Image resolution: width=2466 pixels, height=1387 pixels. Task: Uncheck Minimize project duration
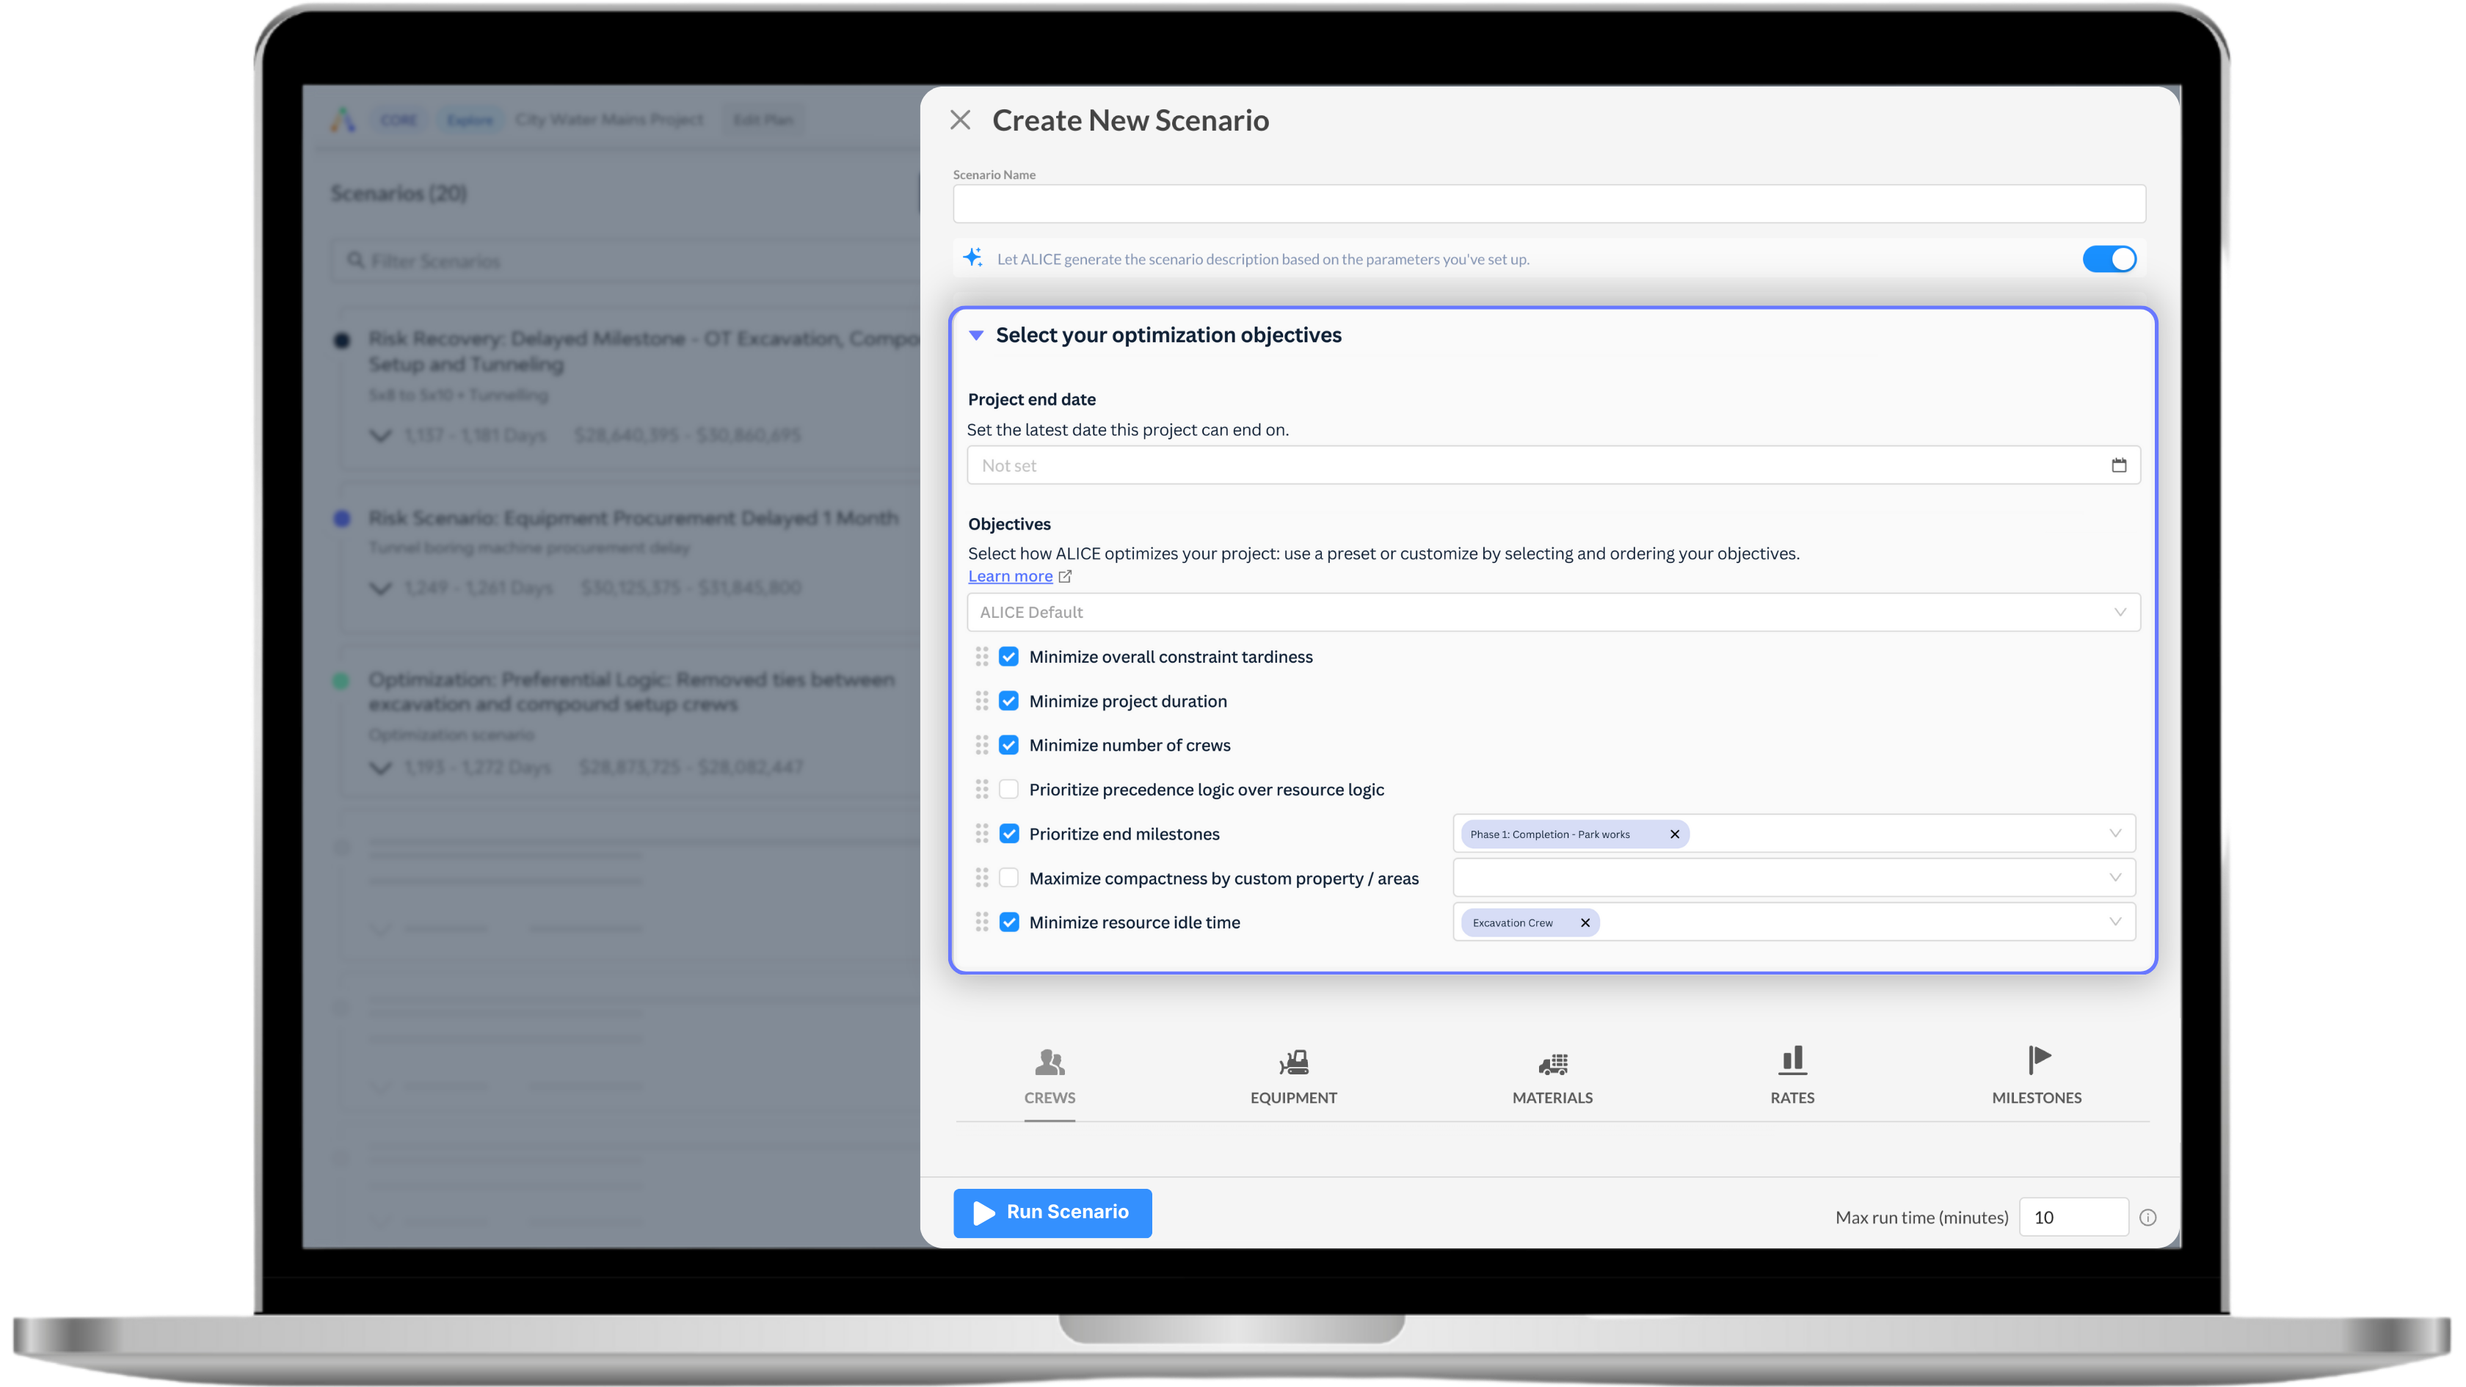click(1008, 701)
